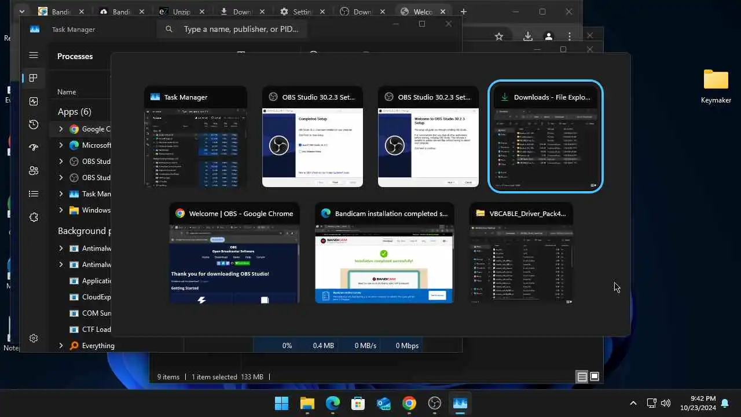Image resolution: width=741 pixels, height=417 pixels.
Task: Select the Processes page icon in sidebar
Action: [x=34, y=78]
